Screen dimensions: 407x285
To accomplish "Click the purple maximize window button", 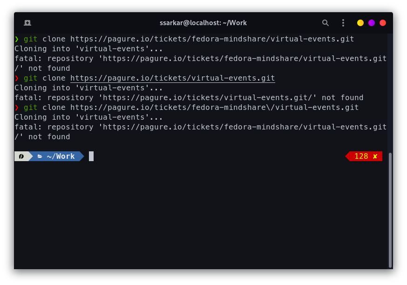I will coord(372,23).
